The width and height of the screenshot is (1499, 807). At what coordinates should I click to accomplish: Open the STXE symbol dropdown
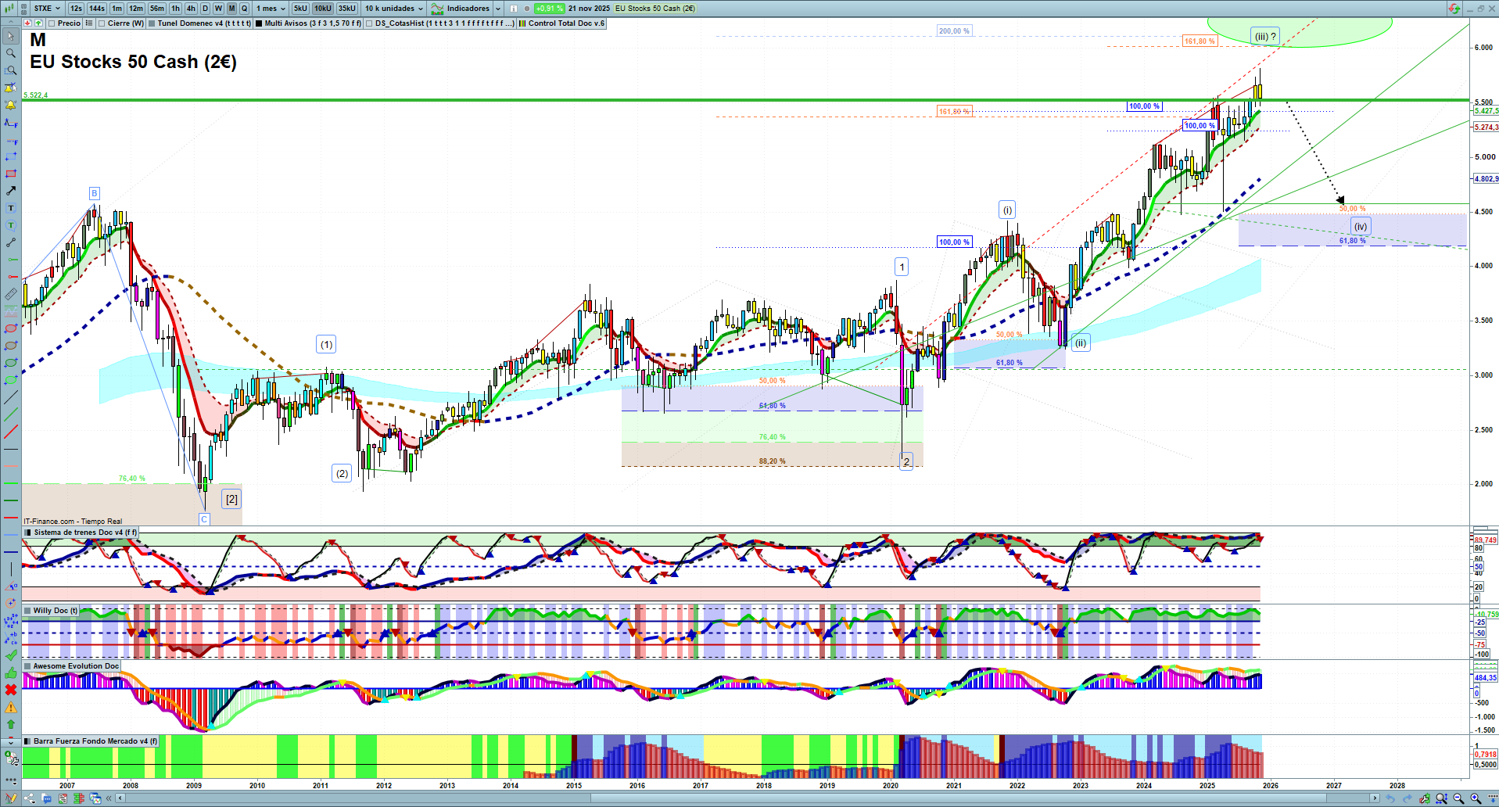click(47, 9)
